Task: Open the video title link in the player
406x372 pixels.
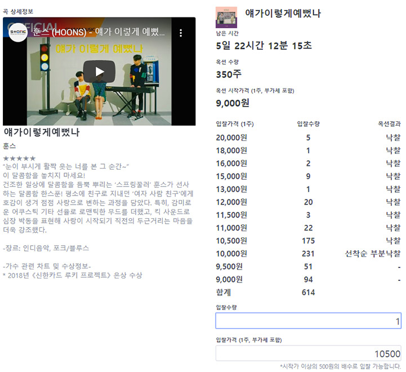Action: pos(99,32)
